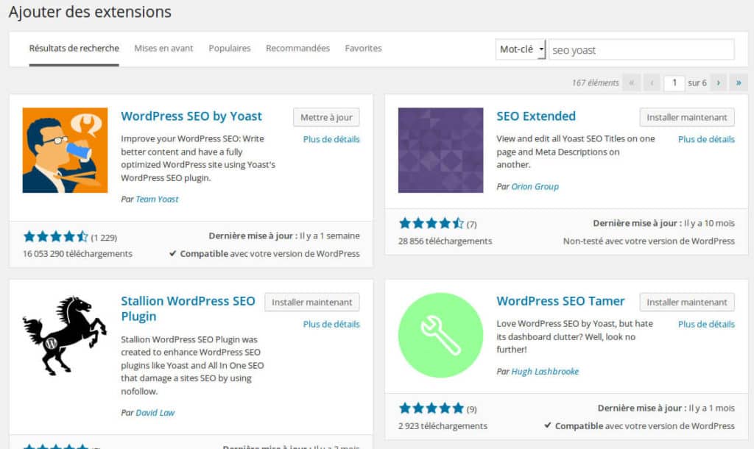This screenshot has width=754, height=449.
Task: Go to next results page arrow
Action: (x=719, y=82)
